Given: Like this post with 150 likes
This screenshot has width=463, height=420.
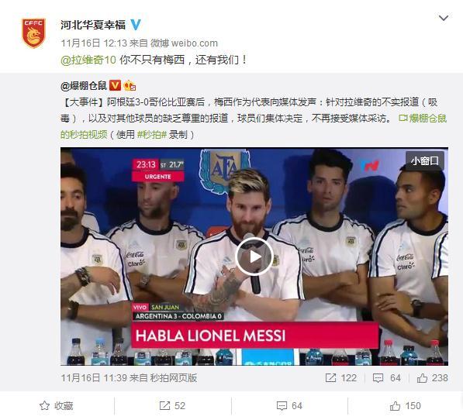Looking at the screenshot, I should coord(405,406).
